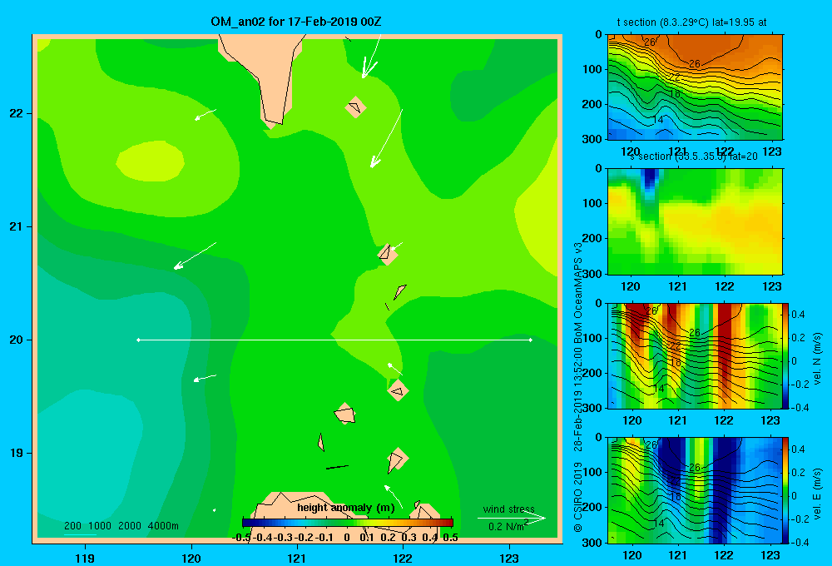Click main map latitude label 19

(17, 453)
